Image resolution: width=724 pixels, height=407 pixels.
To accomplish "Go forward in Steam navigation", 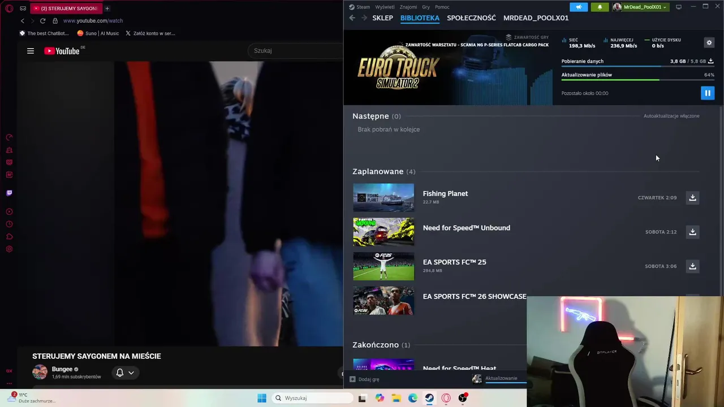I will (364, 18).
